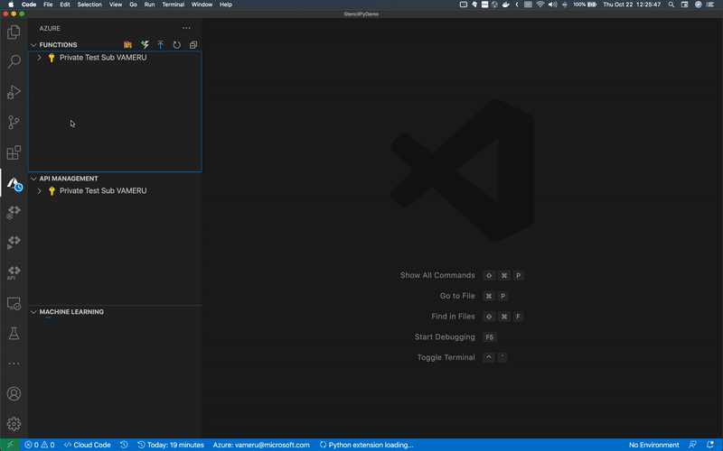Open volume control in menu bar
Viewport: 723px width, 451px height.
(552, 5)
